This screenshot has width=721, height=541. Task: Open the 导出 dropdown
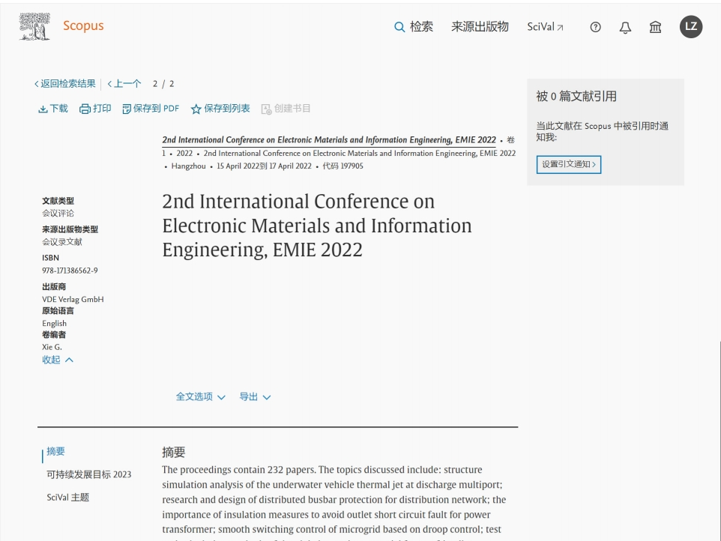pyautogui.click(x=254, y=396)
